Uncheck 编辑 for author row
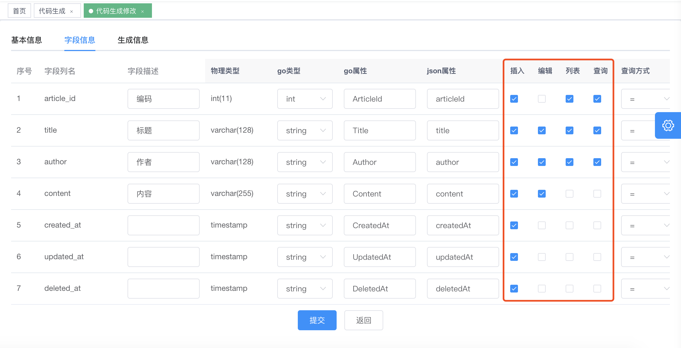Viewport: 681px width, 348px height. (542, 162)
